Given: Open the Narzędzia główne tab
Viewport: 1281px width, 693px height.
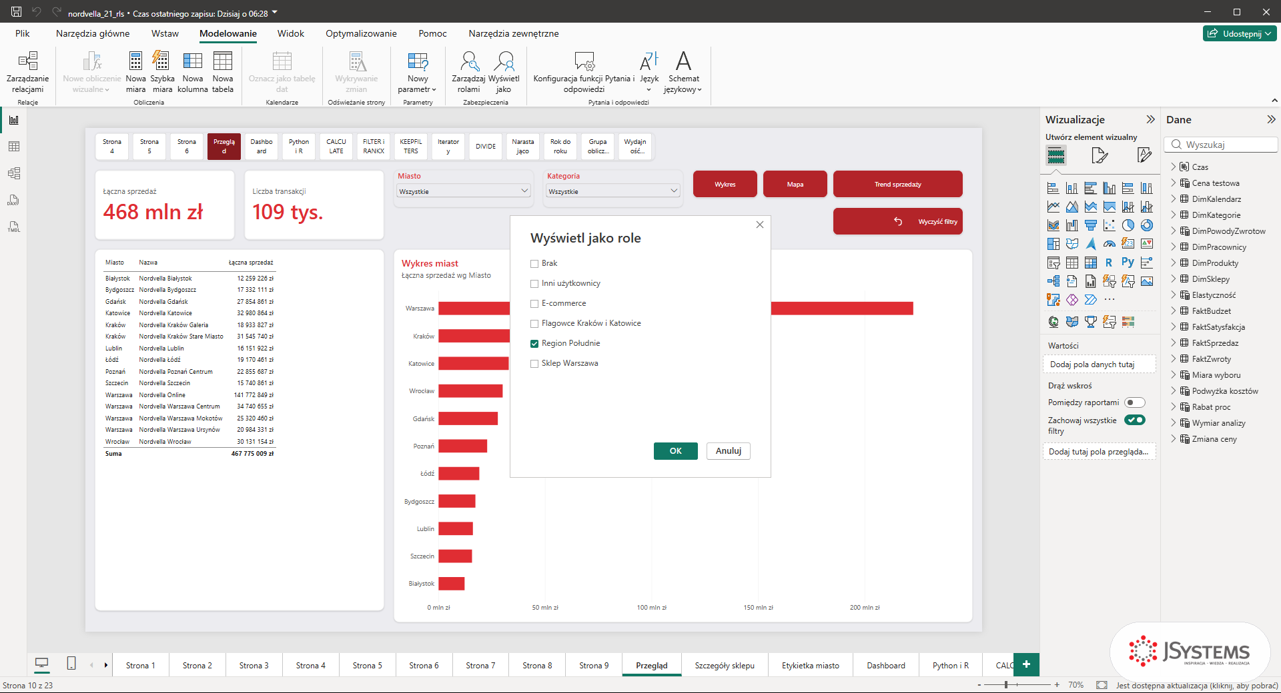Looking at the screenshot, I should pyautogui.click(x=93, y=33).
